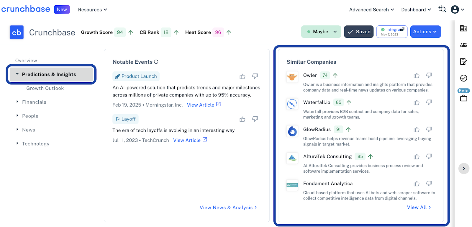Open the Maybe status dropdown
This screenshot has width=472, height=227.
pos(321,32)
